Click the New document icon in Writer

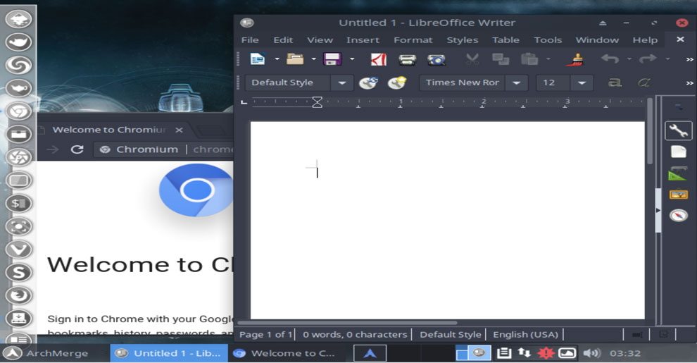(258, 59)
